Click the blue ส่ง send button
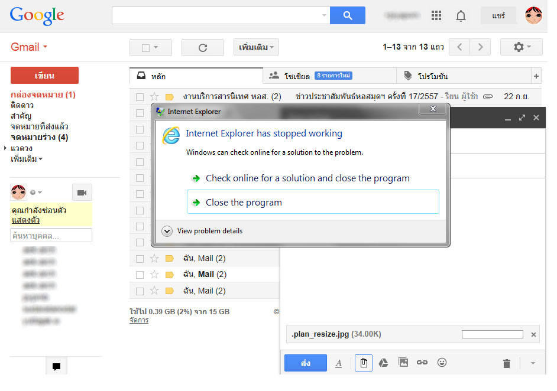The height and width of the screenshot is (391, 557). pyautogui.click(x=306, y=363)
